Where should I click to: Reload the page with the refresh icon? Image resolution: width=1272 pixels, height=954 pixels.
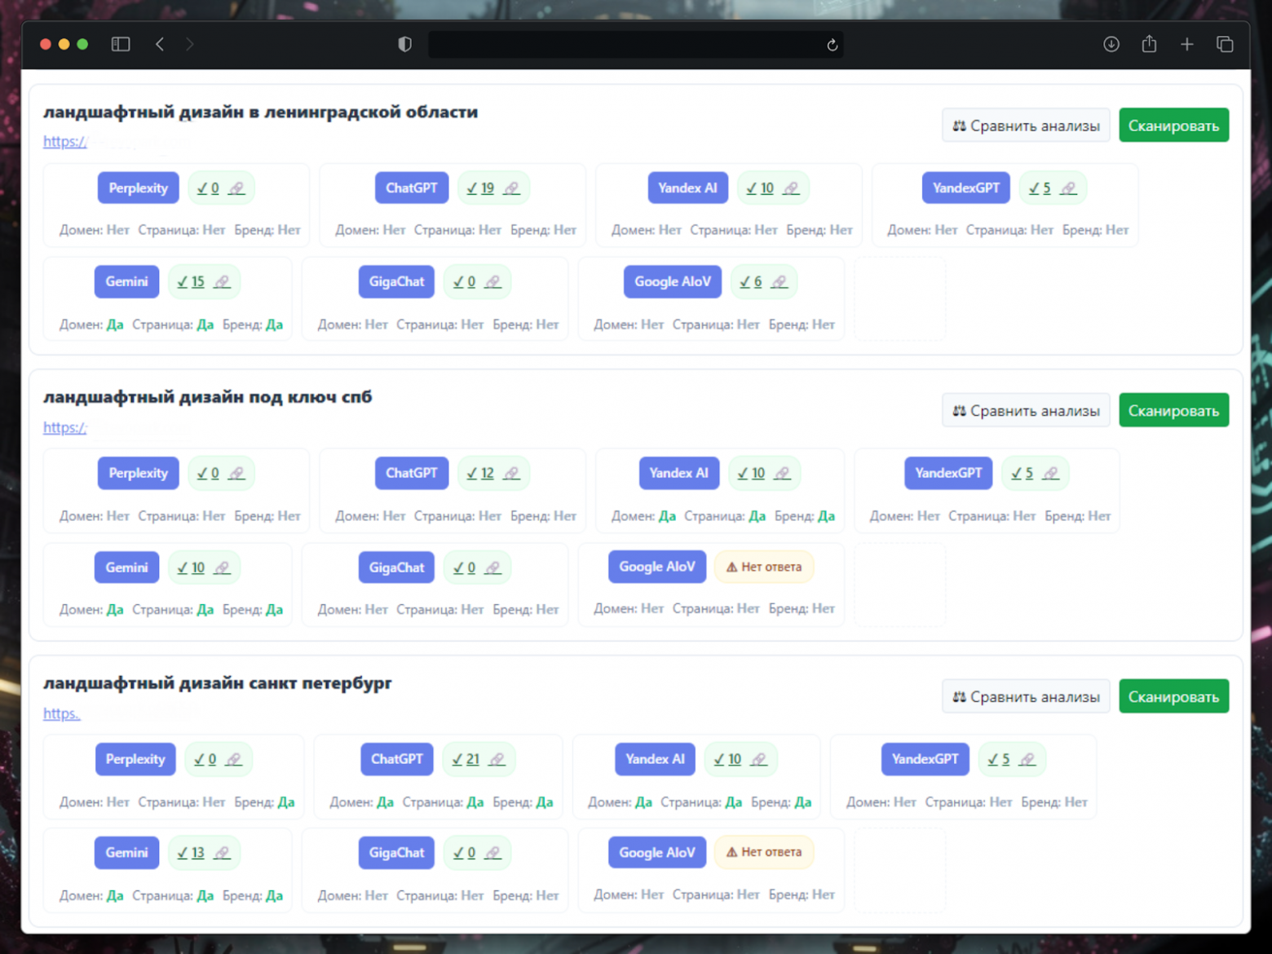[x=832, y=45]
